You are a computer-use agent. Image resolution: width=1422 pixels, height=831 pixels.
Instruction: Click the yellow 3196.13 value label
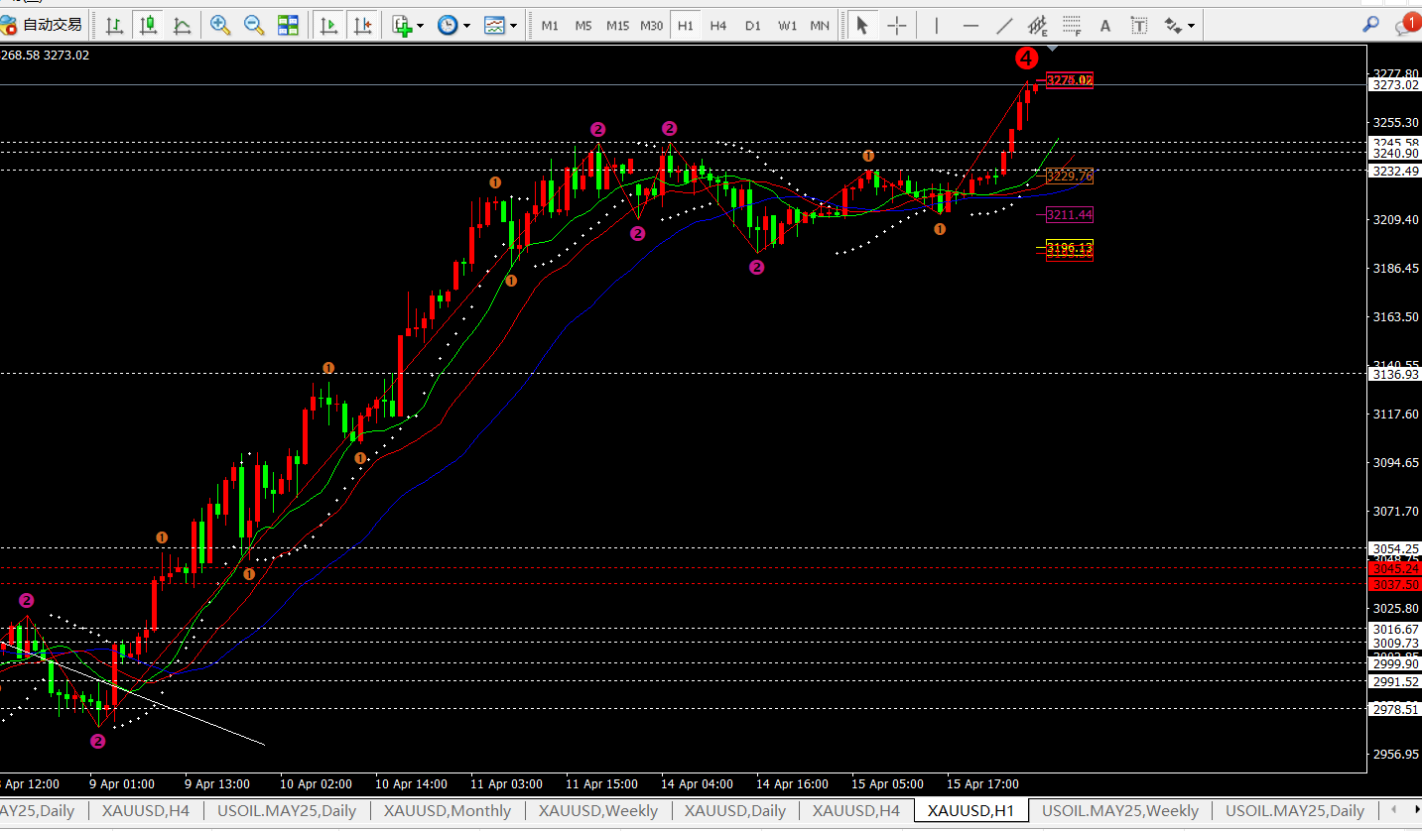[1069, 247]
